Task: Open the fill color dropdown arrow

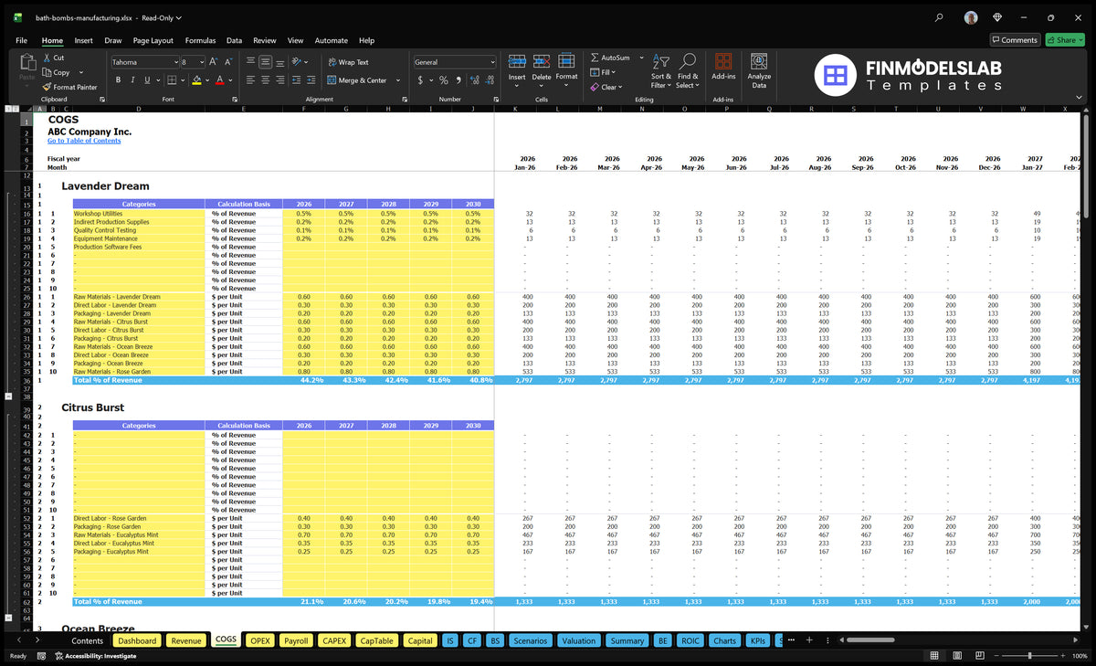Action: pyautogui.click(x=206, y=80)
